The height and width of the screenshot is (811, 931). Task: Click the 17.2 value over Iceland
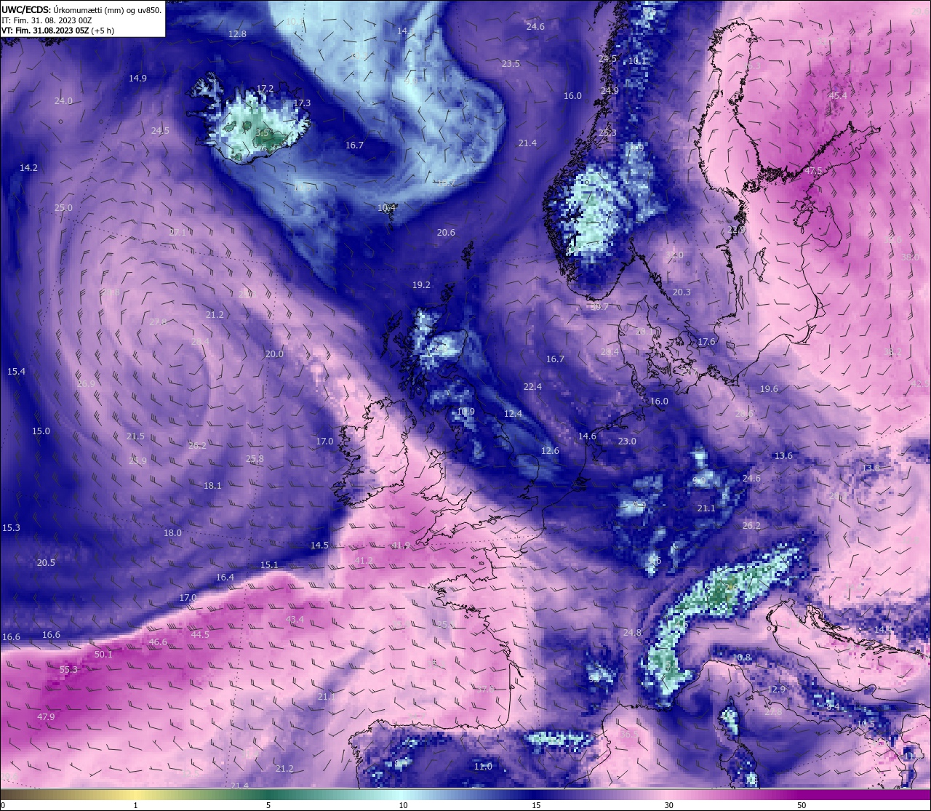click(x=265, y=89)
